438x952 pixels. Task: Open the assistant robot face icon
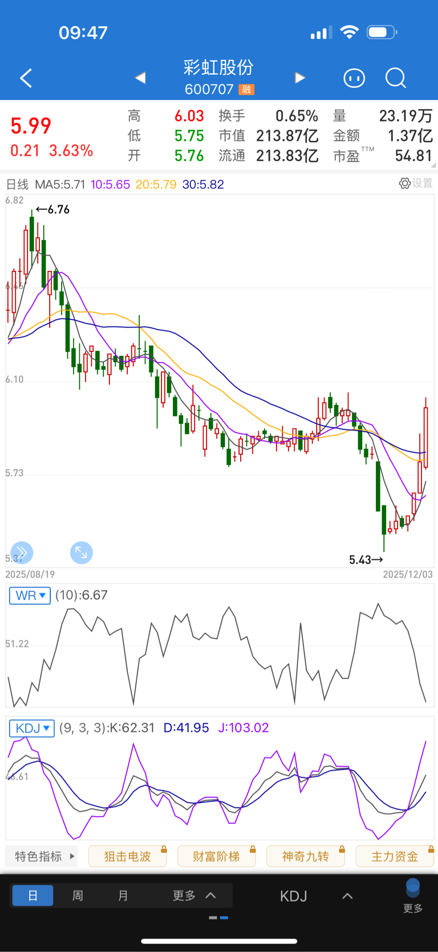[354, 78]
